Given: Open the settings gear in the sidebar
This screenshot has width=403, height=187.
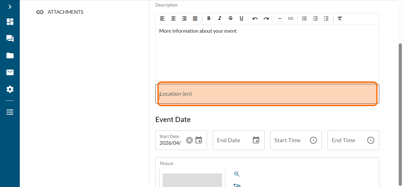Looking at the screenshot, I should 10,90.
